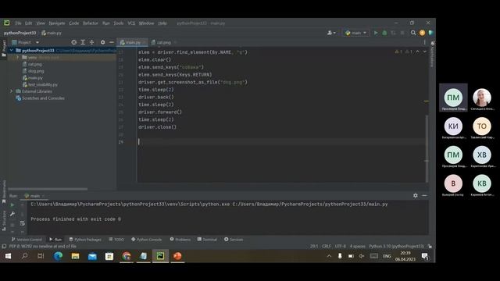Open Run panel gear settings

(415, 195)
